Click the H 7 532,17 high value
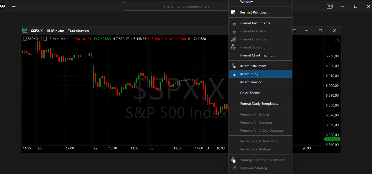372x174 pixels. click(x=121, y=39)
